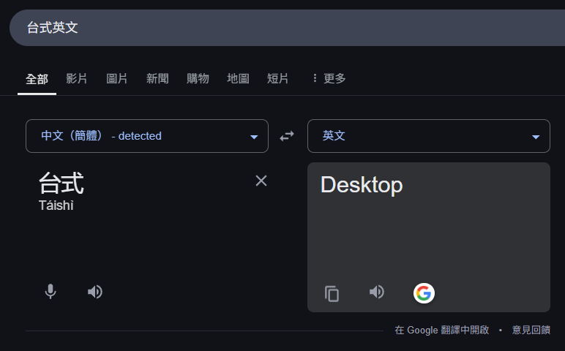Switch to the 圖片 tab
Screen dimensions: 565x351
(x=117, y=78)
